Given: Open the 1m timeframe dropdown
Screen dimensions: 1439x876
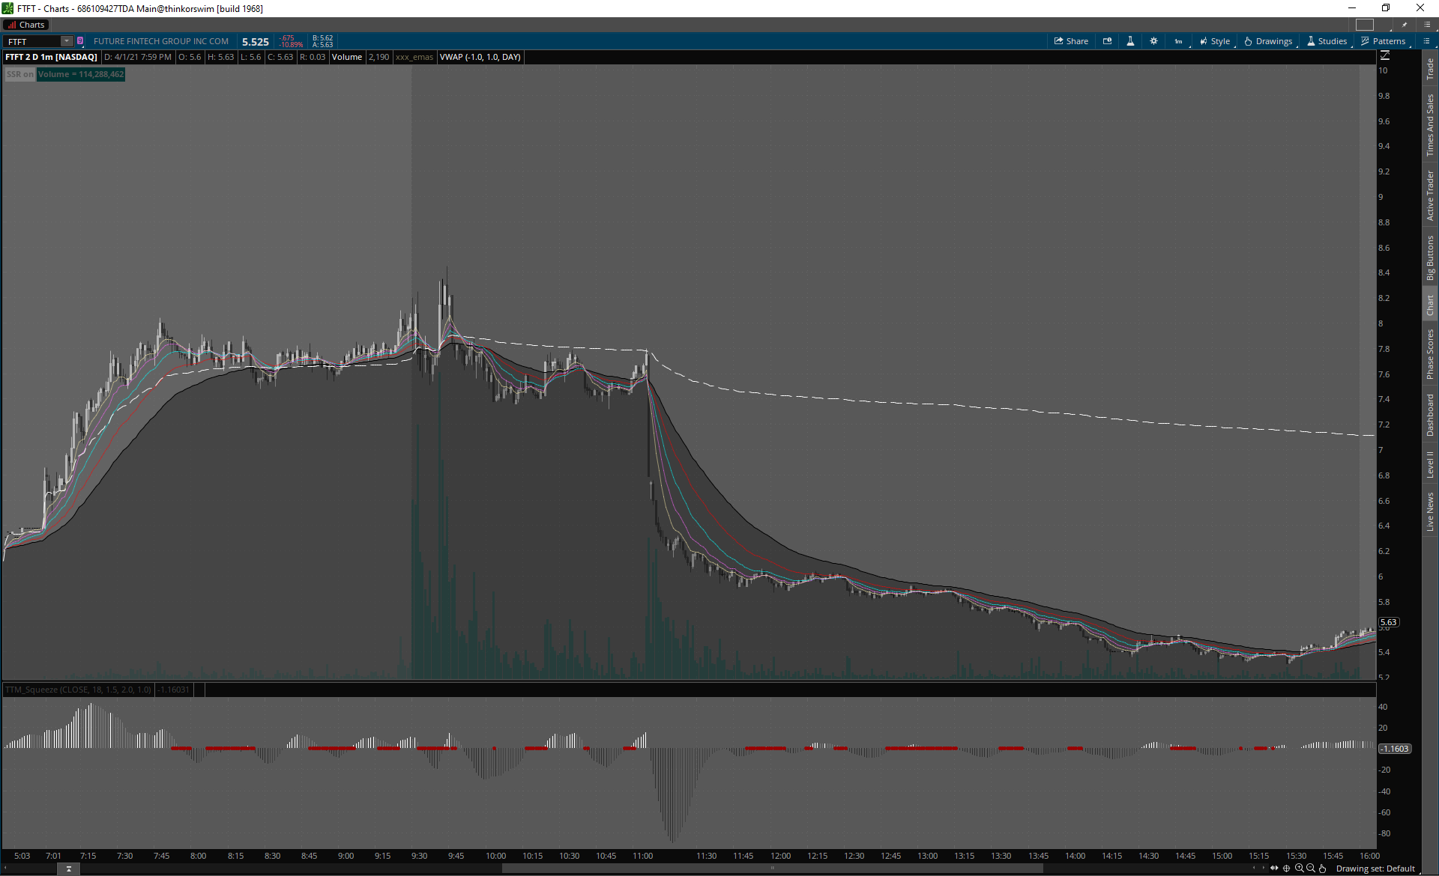Looking at the screenshot, I should tap(1179, 41).
